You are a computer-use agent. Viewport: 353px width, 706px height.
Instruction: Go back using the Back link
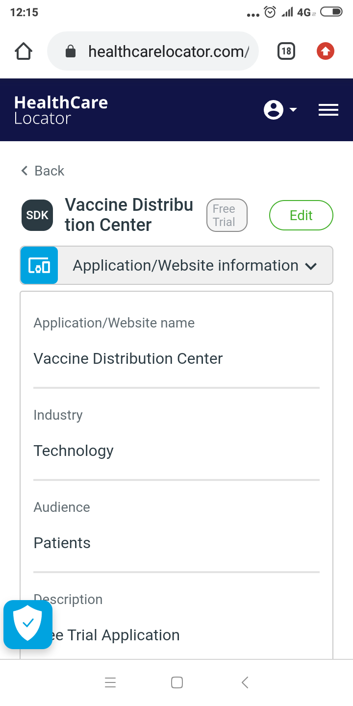coord(43,171)
